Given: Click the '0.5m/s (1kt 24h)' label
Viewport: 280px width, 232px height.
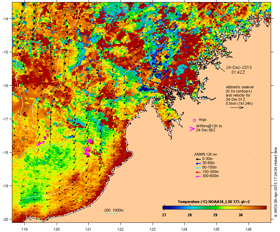Looking at the screenshot, I should [x=239, y=103].
